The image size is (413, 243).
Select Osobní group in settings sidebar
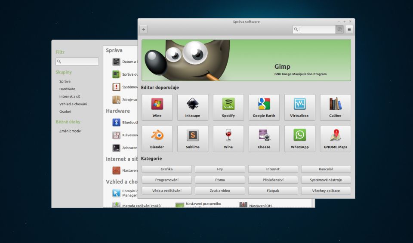tap(65, 112)
